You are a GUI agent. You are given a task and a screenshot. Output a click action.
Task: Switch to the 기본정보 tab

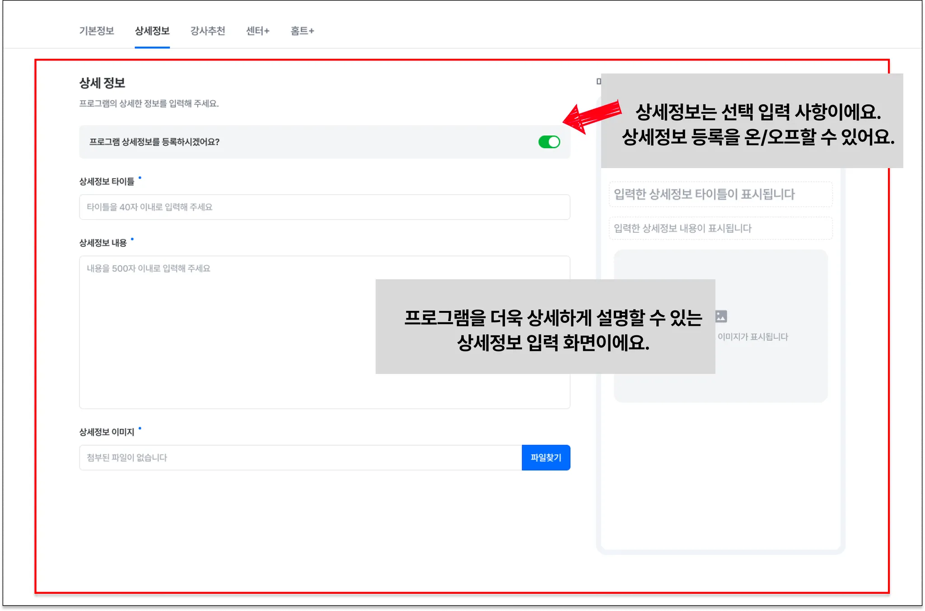coord(97,31)
